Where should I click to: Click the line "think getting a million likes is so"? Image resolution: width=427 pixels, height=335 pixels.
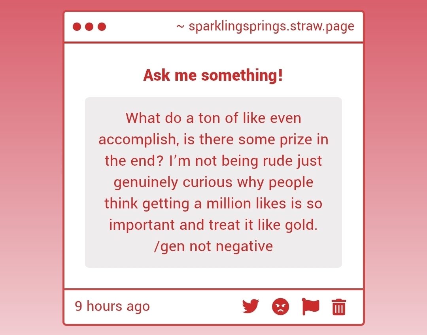[x=213, y=203]
